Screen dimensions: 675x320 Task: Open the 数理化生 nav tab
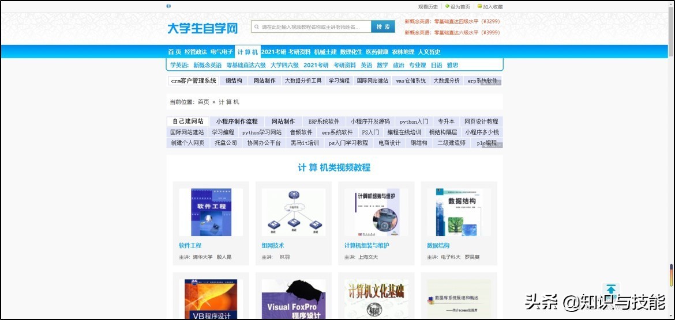[351, 52]
